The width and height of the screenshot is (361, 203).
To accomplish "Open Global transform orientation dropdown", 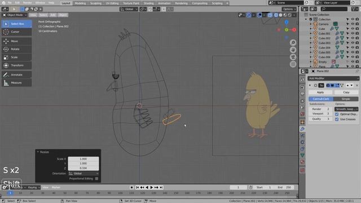I will pyautogui.click(x=129, y=9).
